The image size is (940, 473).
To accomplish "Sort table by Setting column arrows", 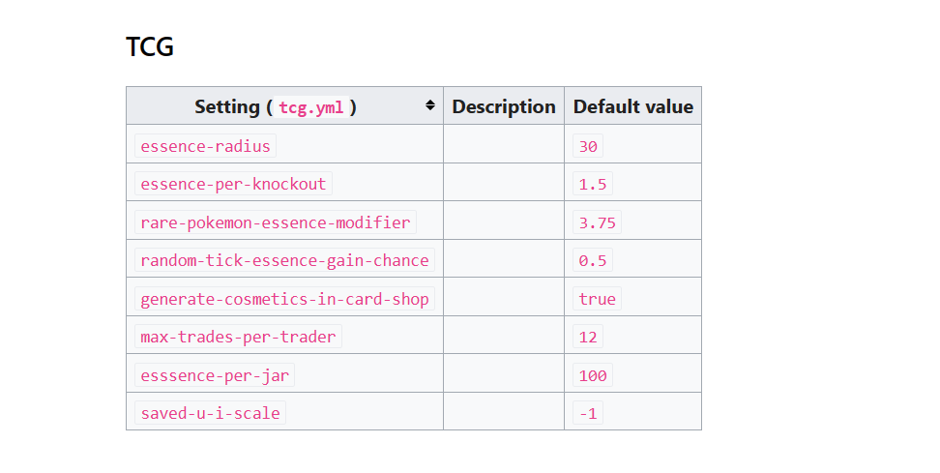I will click(429, 105).
